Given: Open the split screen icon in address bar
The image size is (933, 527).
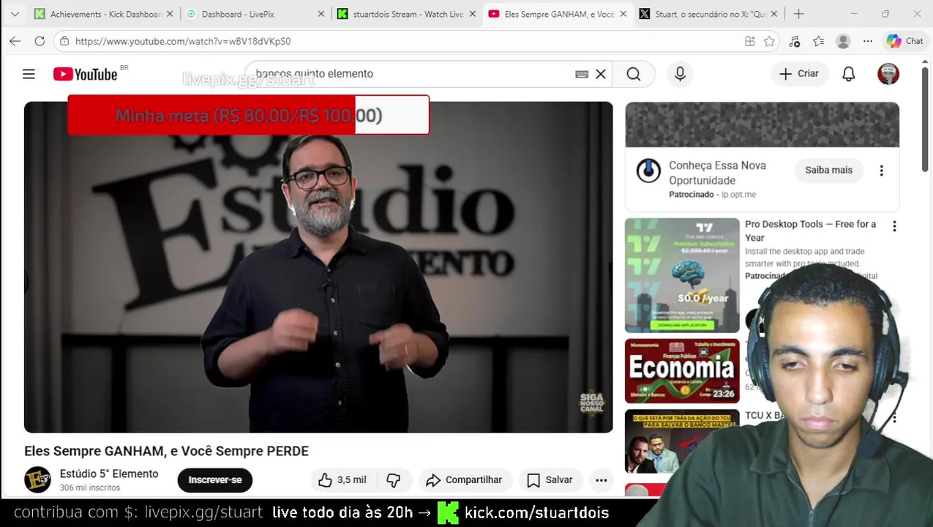Looking at the screenshot, I should 750,42.
